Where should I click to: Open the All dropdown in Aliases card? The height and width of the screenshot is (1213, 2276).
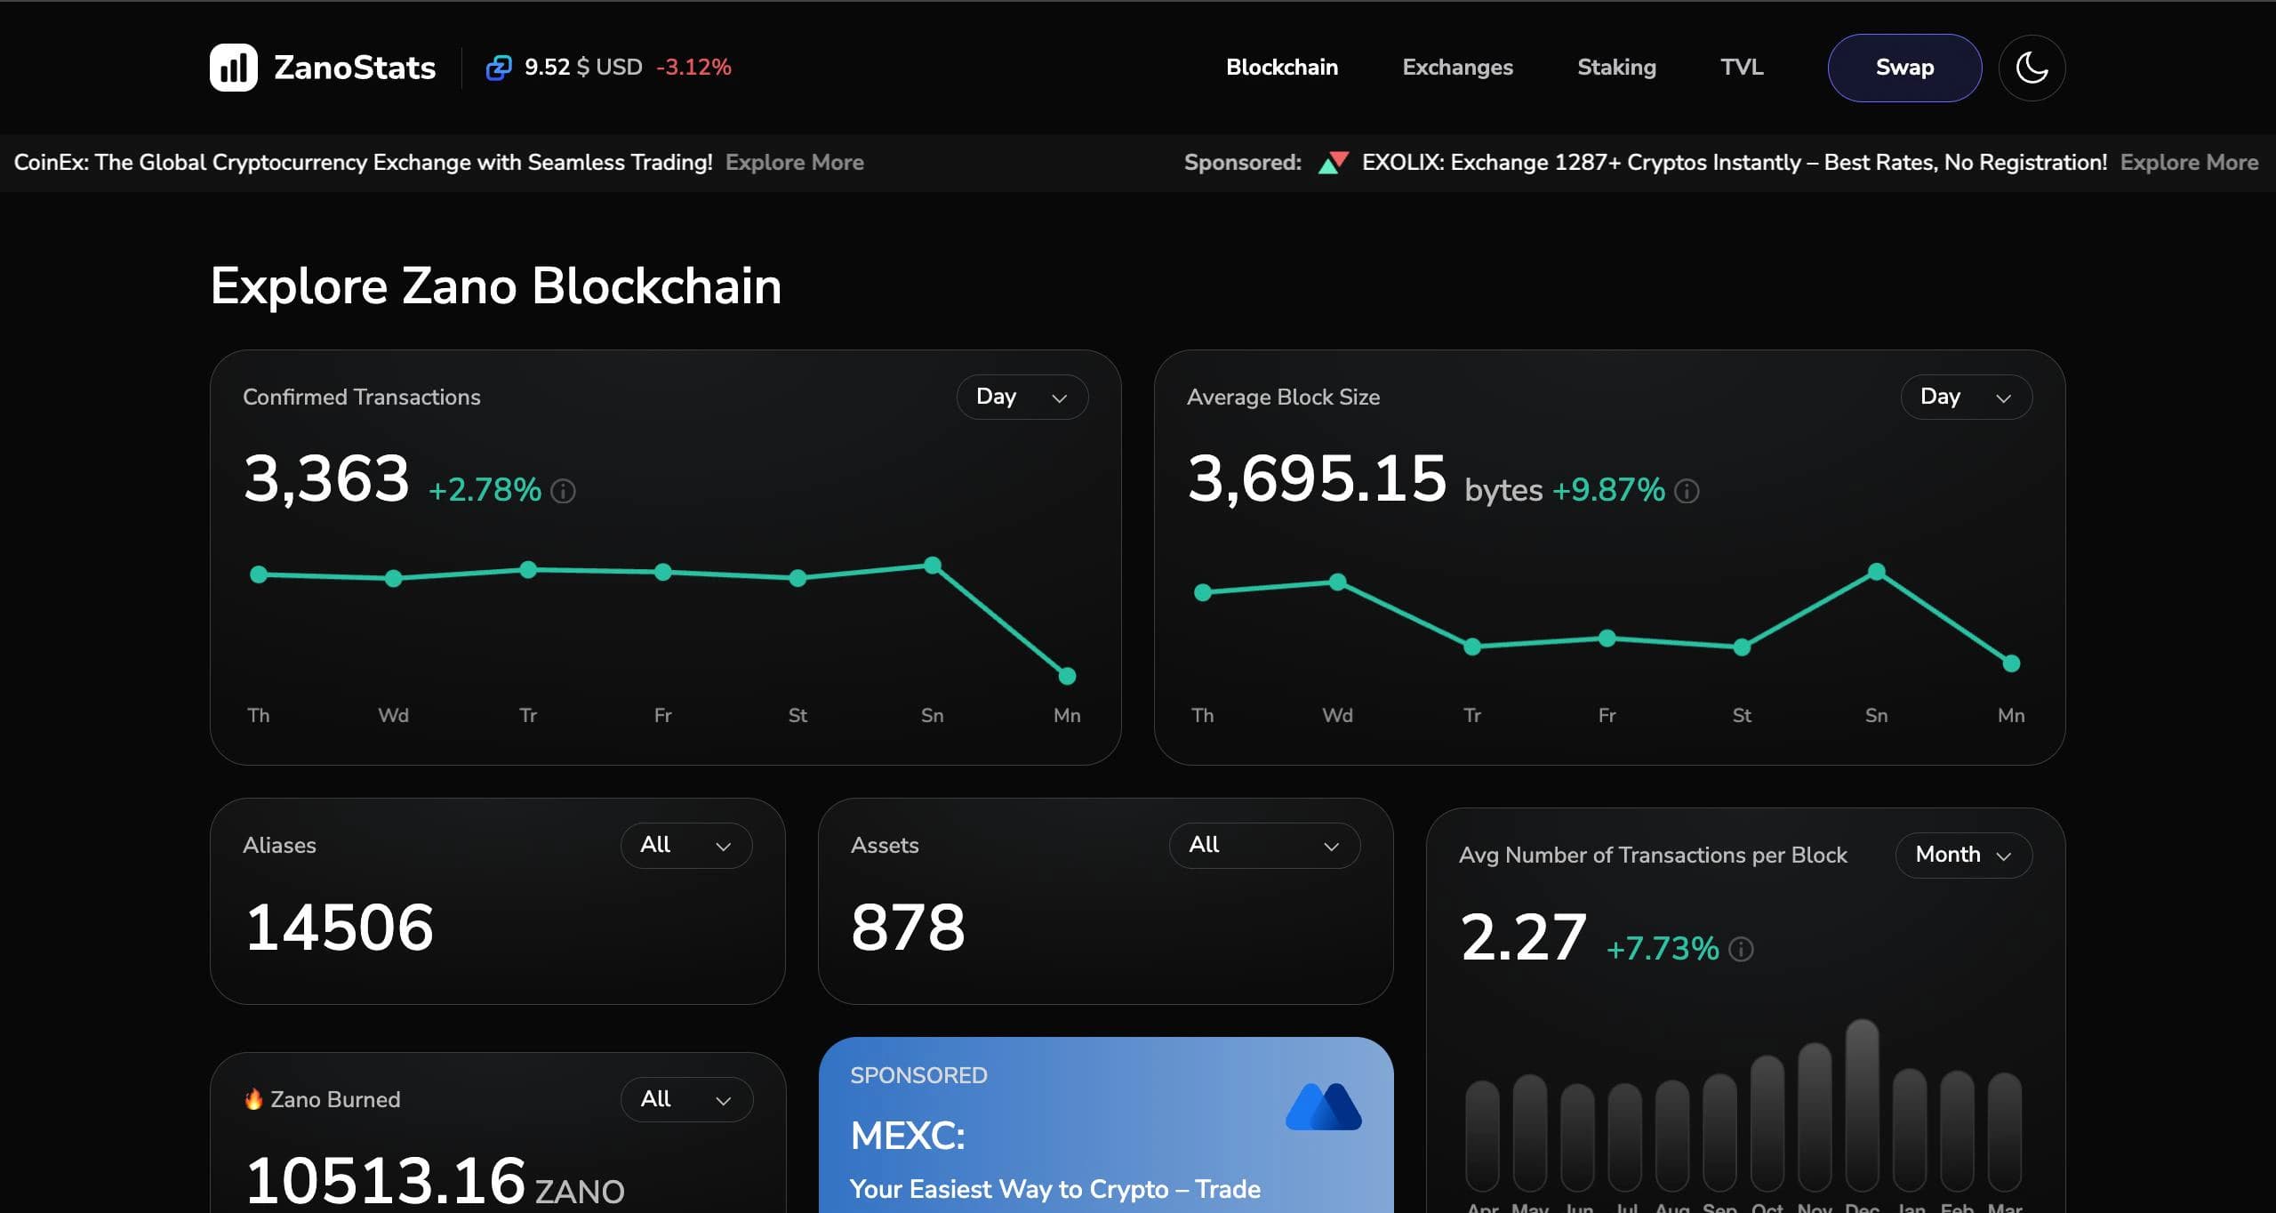[685, 845]
